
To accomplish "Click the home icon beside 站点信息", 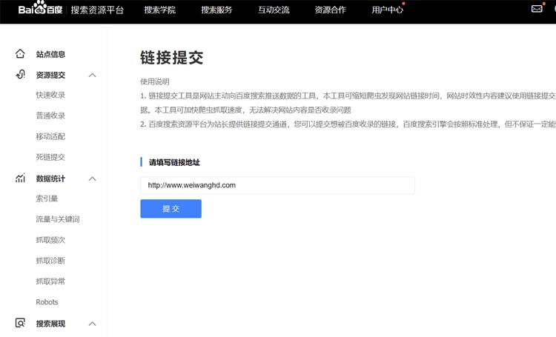I will click(20, 54).
